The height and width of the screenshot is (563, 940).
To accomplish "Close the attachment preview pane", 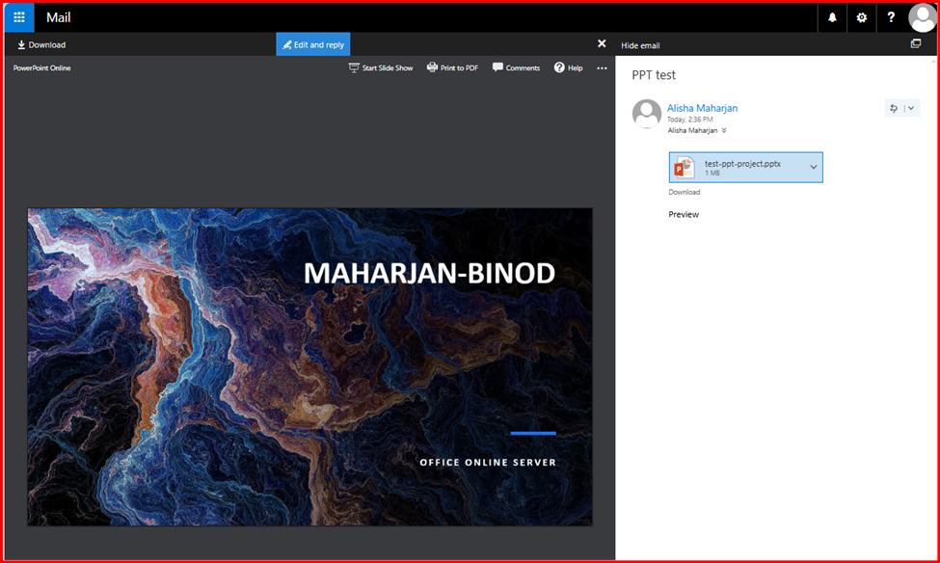I will point(602,44).
